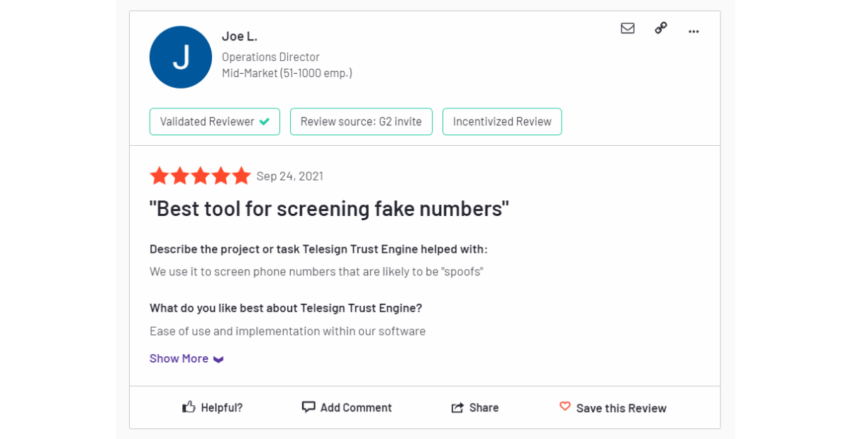851x439 pixels.
Task: Click the speech bubble comment icon
Action: click(x=308, y=407)
